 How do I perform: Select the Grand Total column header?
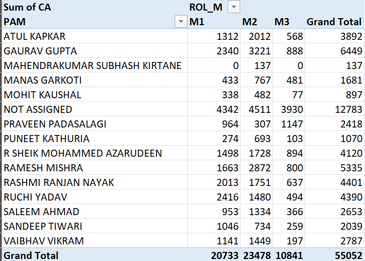coord(334,22)
